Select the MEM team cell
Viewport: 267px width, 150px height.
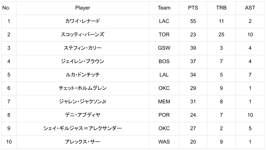pyautogui.click(x=164, y=101)
